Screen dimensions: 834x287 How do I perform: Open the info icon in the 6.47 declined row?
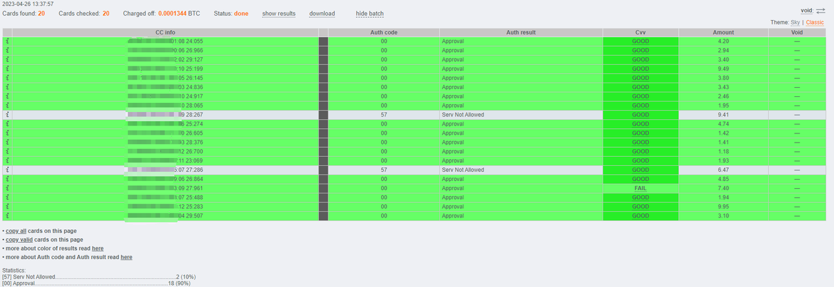(x=7, y=170)
